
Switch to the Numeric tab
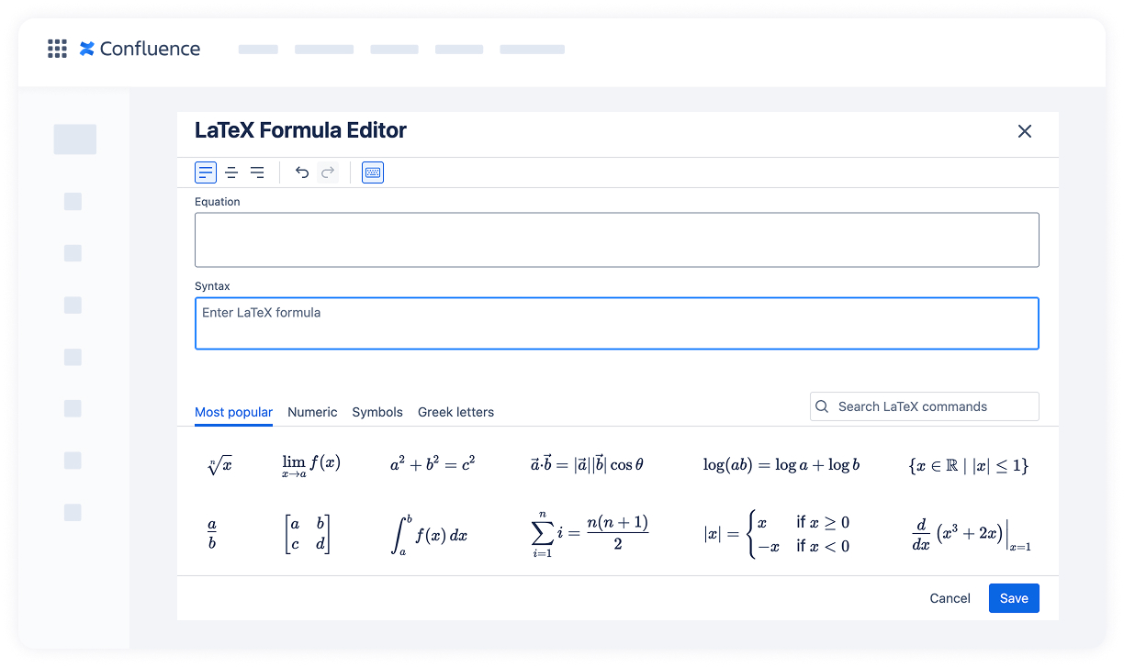point(312,412)
